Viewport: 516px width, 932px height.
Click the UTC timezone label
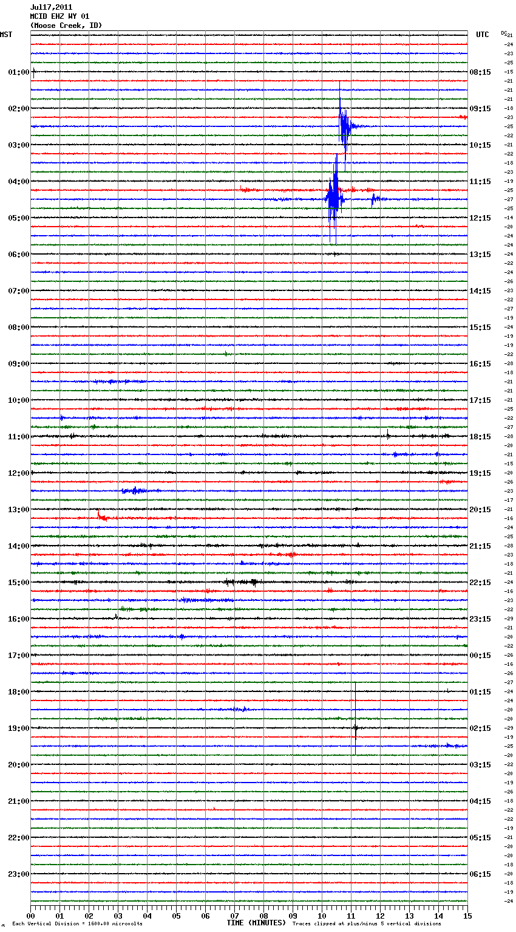pyautogui.click(x=483, y=35)
